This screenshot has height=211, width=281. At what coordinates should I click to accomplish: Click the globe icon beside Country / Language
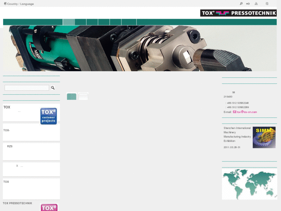(x=5, y=3)
